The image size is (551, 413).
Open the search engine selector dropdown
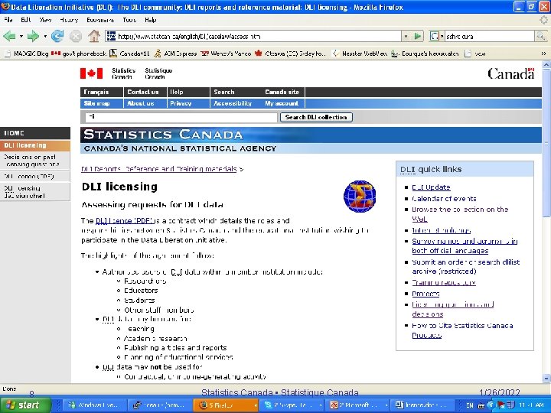point(436,36)
